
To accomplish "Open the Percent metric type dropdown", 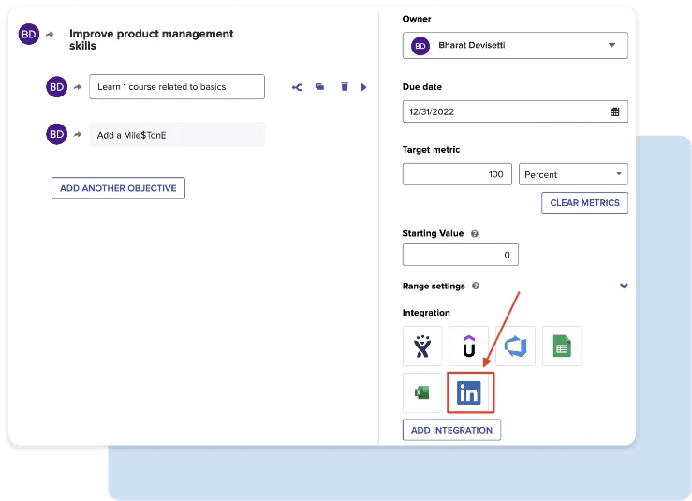I will [x=573, y=174].
